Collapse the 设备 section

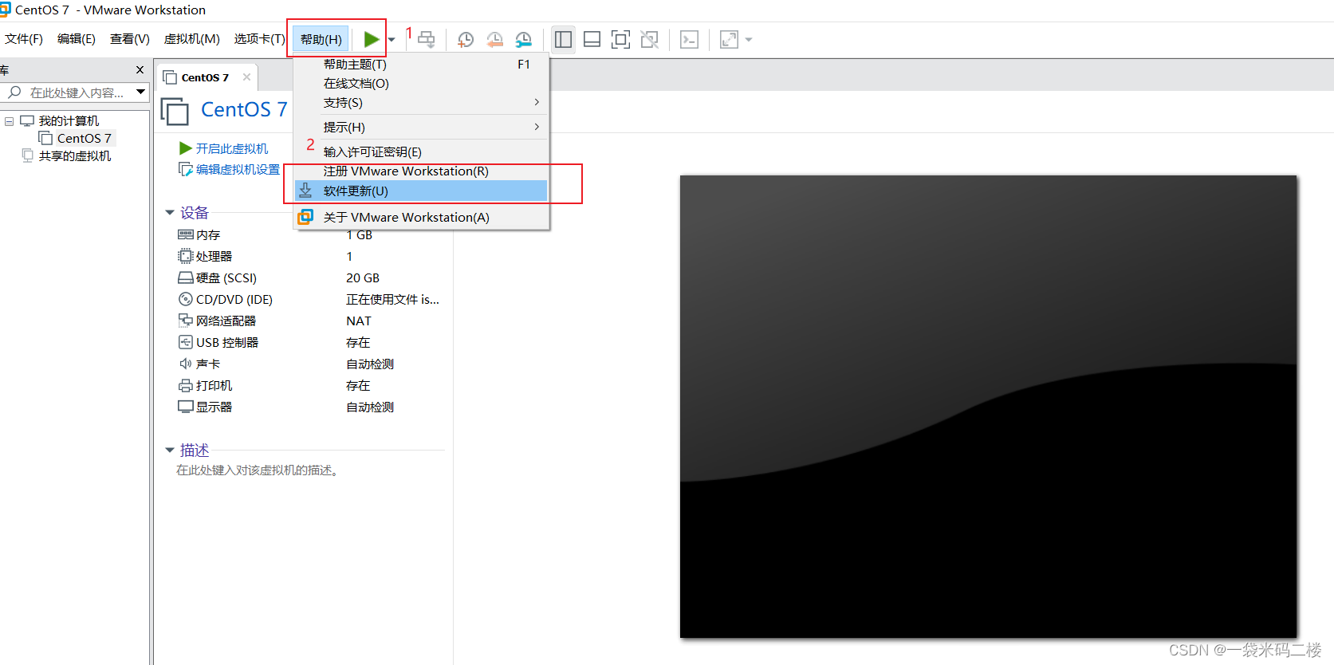[170, 213]
